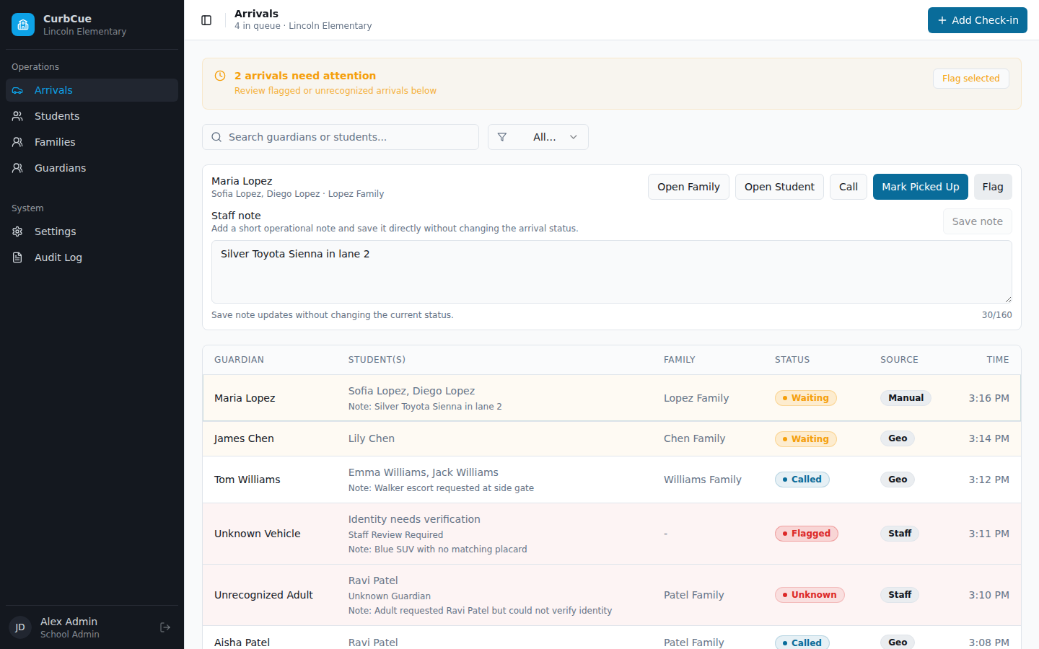Click the chevron on the filter dropdown
This screenshot has width=1039, height=649.
[x=574, y=137]
